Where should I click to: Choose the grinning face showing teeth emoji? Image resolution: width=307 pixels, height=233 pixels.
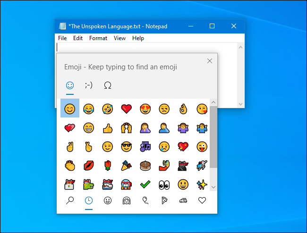[x=88, y=128]
